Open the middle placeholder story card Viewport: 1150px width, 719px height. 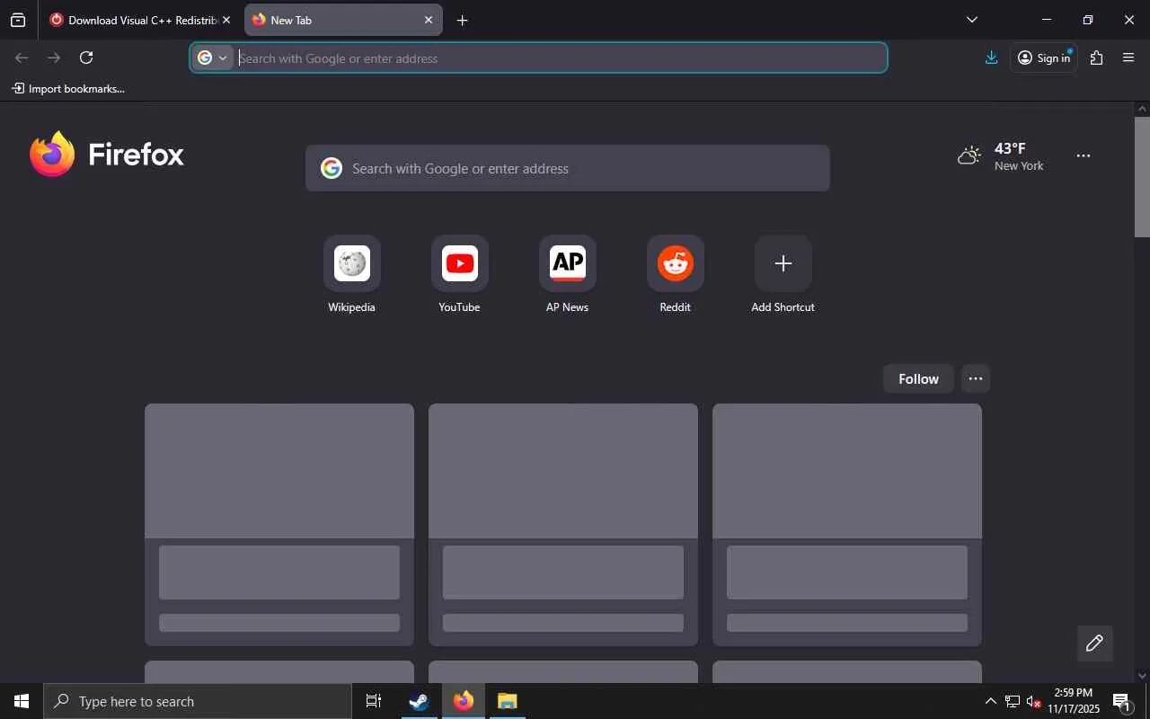[563, 525]
